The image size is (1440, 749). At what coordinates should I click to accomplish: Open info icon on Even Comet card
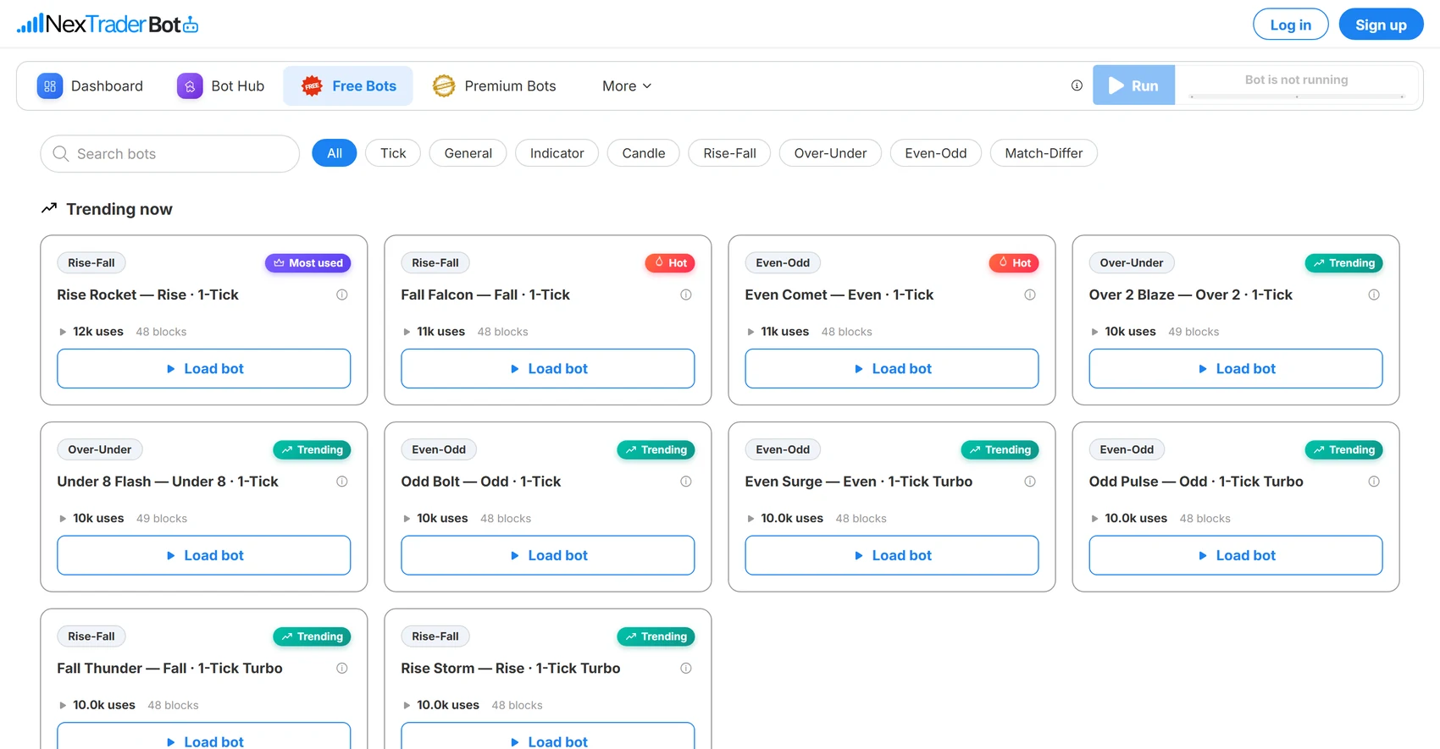point(1030,295)
